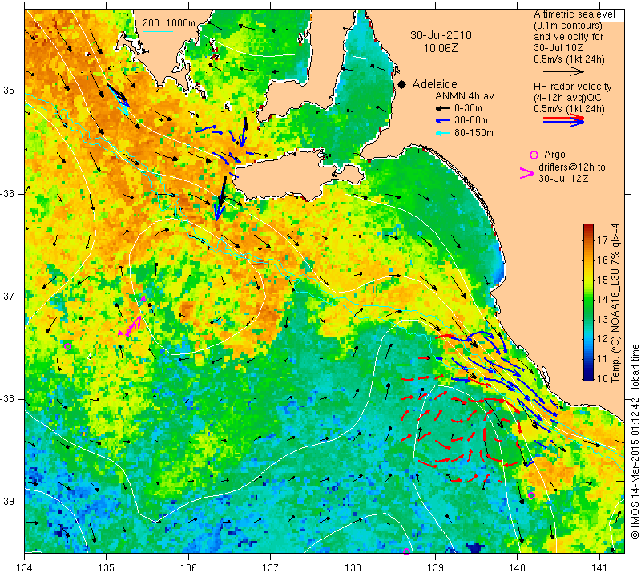Click the red-blue HF radar legend arrow

point(563,120)
